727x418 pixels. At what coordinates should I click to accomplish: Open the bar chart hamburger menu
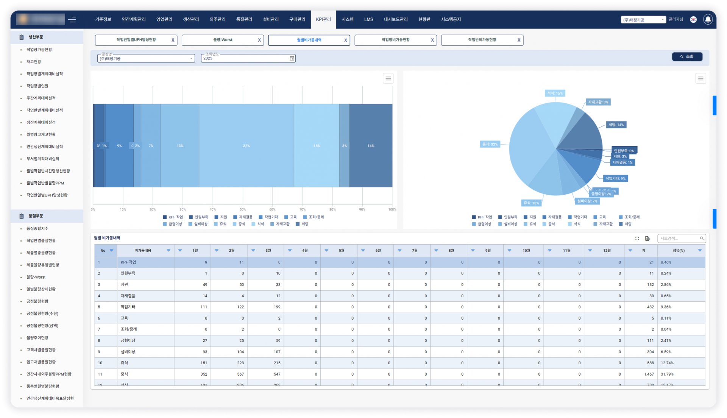click(388, 78)
